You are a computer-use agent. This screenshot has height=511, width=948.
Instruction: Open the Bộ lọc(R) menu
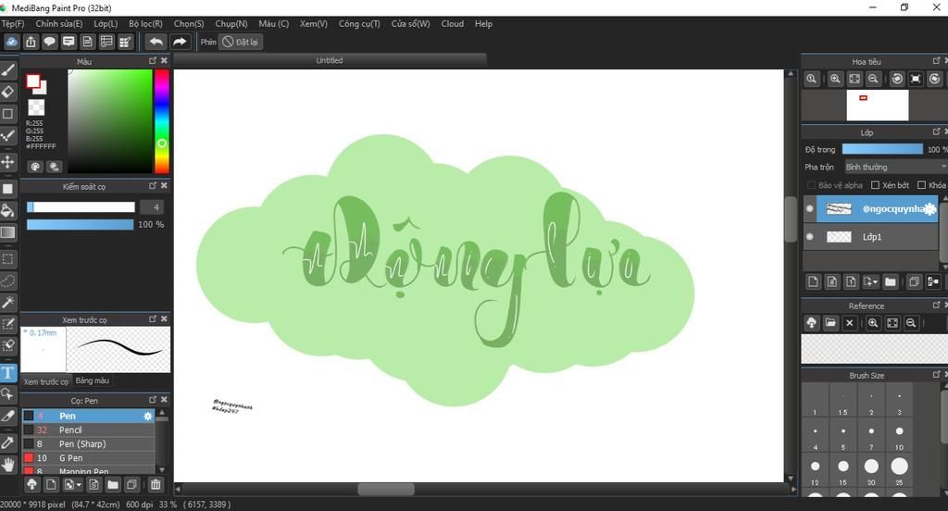(145, 23)
